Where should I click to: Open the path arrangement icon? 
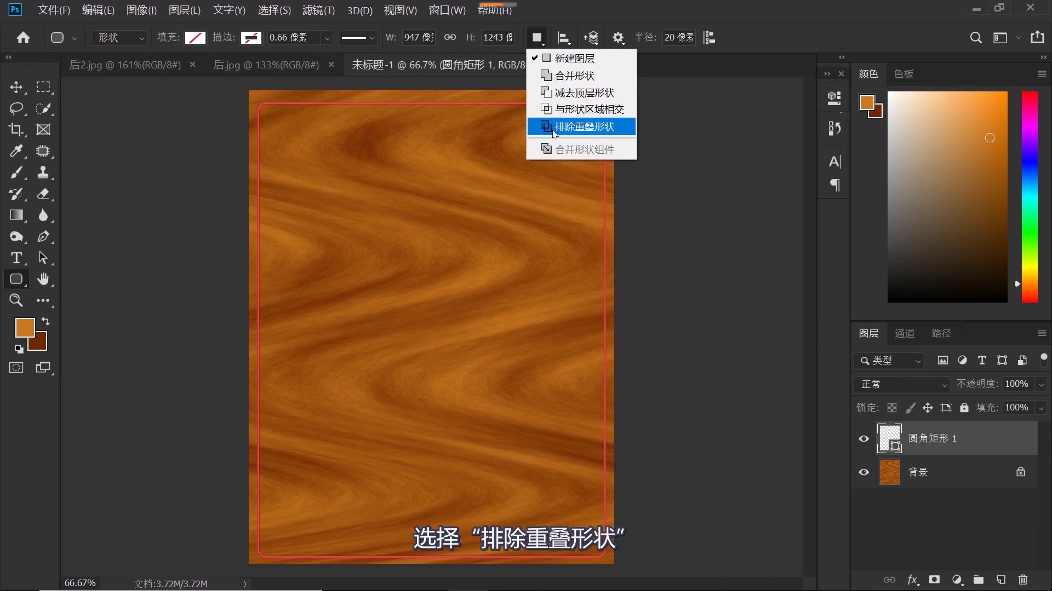[x=591, y=38]
